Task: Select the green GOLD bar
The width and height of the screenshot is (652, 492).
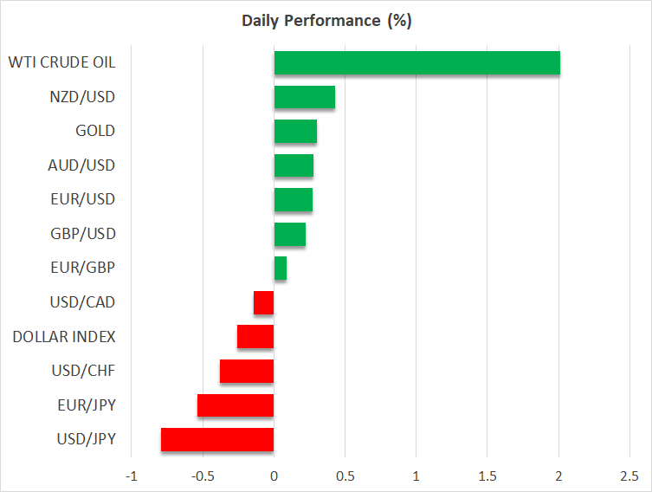Action: click(295, 132)
